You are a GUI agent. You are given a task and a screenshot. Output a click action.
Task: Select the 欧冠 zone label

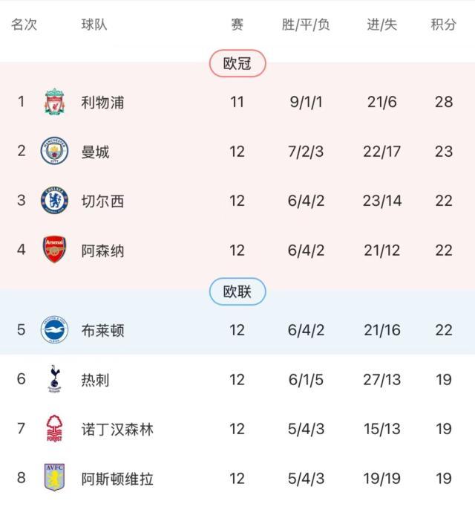point(237,64)
